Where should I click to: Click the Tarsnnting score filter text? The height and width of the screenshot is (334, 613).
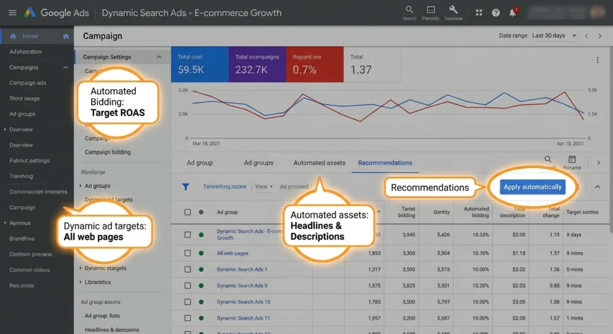224,186
